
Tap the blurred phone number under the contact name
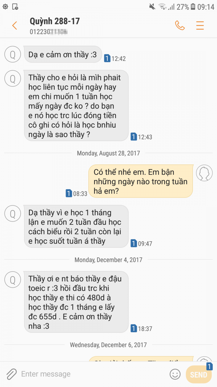tap(49, 32)
